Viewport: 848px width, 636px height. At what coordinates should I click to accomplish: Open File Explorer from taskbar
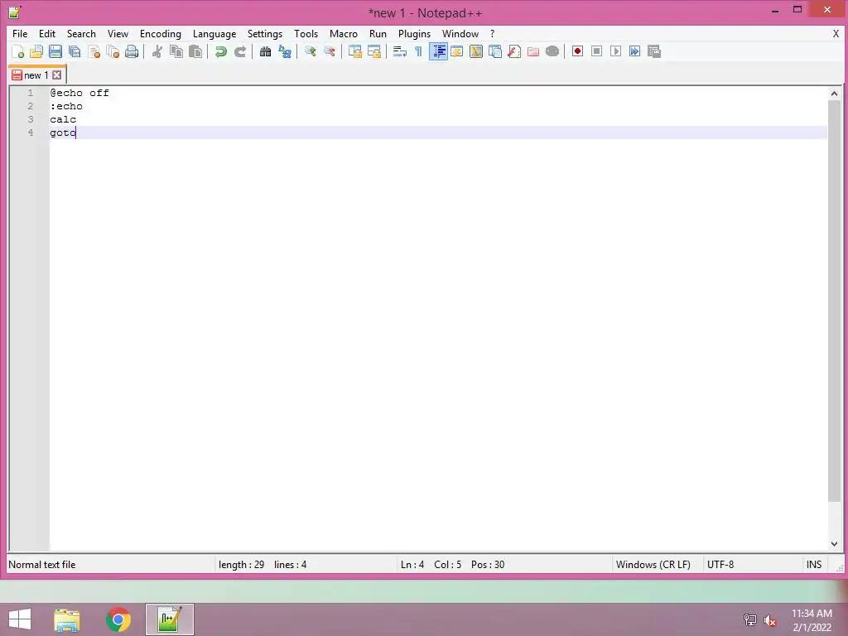67,619
